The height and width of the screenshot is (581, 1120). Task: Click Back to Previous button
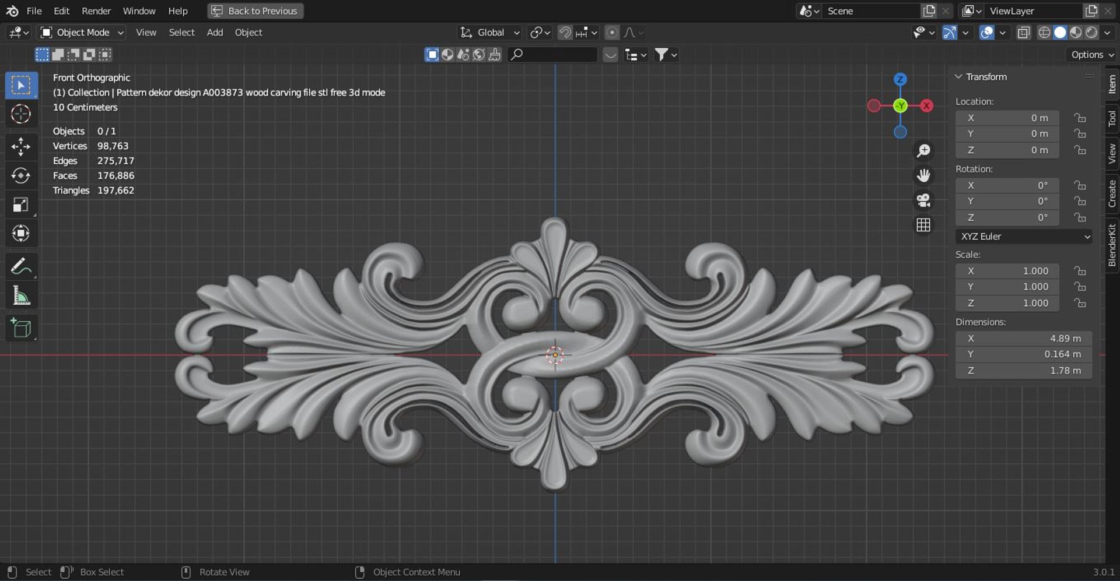pyautogui.click(x=256, y=11)
